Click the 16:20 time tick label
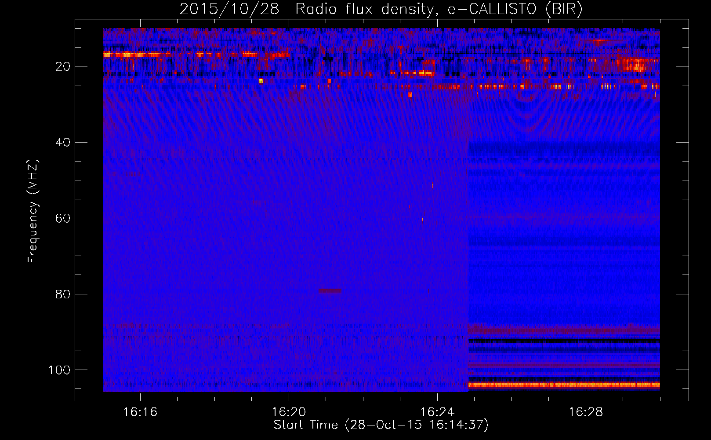 pos(289,412)
